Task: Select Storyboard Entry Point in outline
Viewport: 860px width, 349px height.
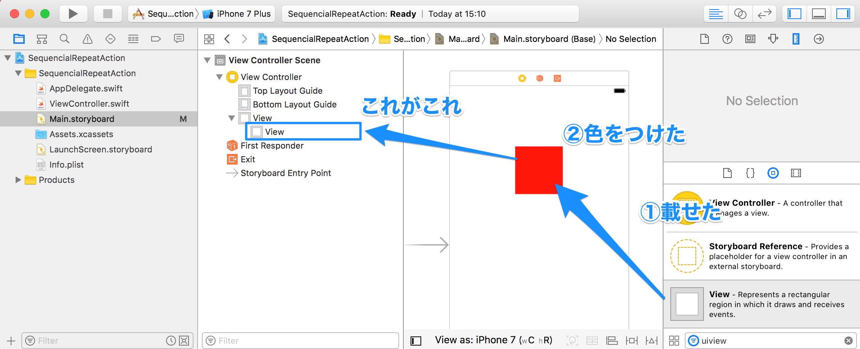Action: point(286,173)
